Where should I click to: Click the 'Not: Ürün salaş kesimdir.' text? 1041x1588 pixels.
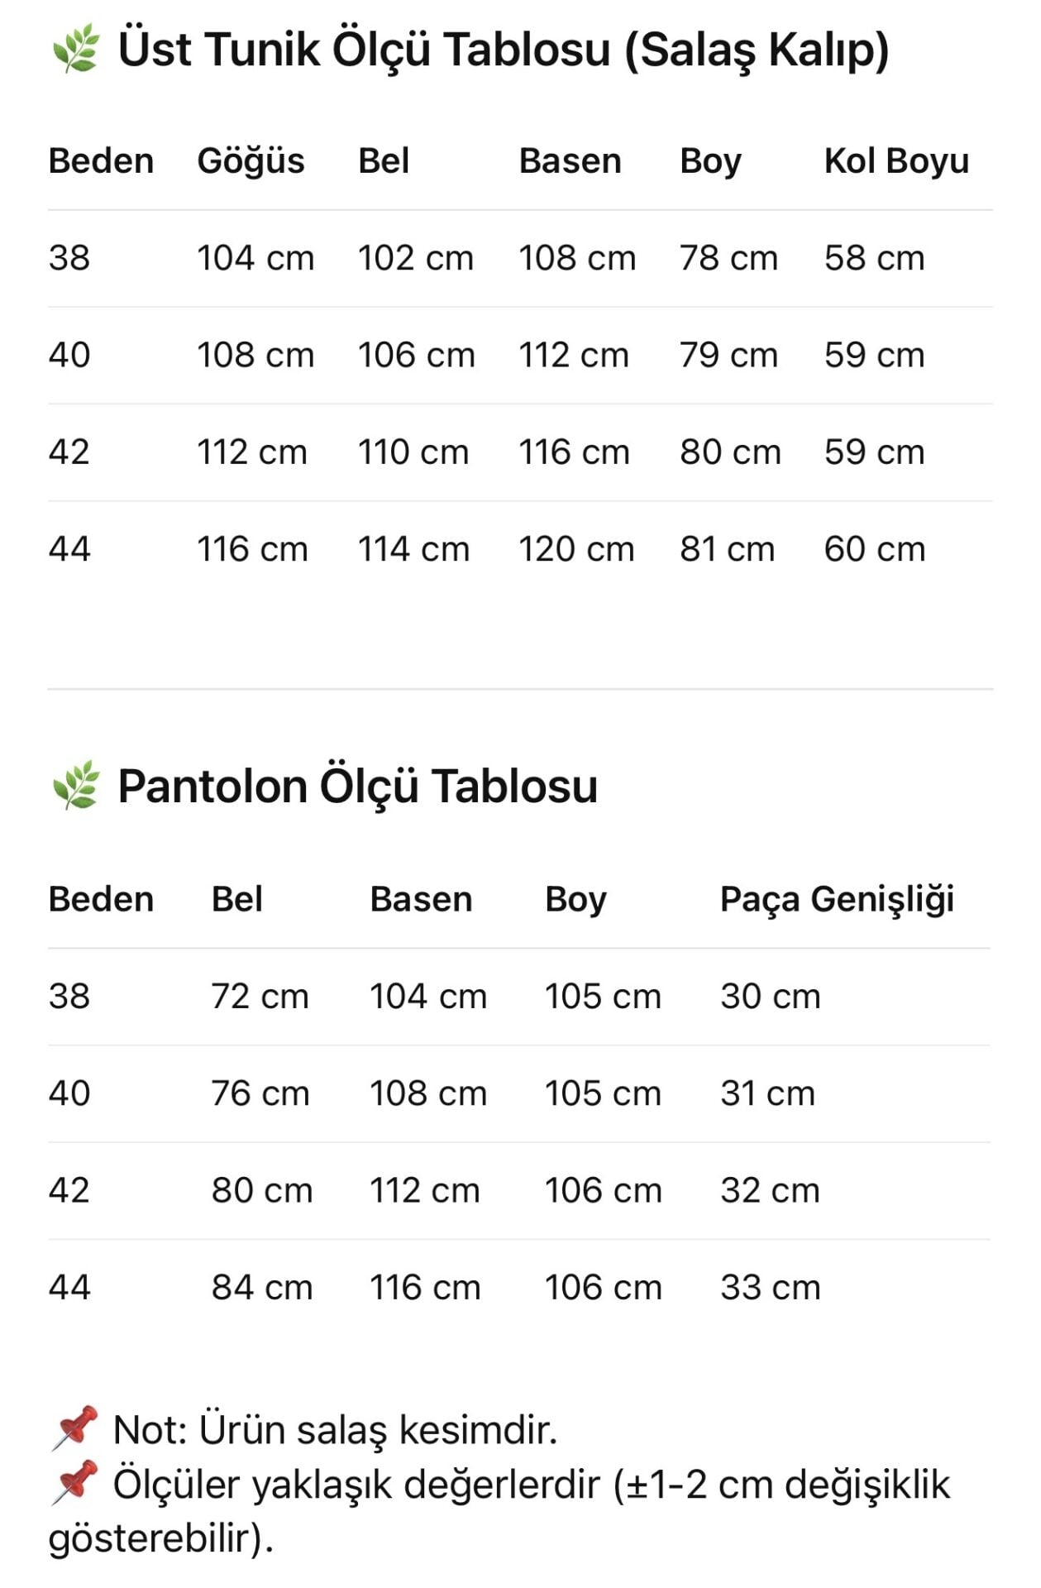tap(335, 1429)
